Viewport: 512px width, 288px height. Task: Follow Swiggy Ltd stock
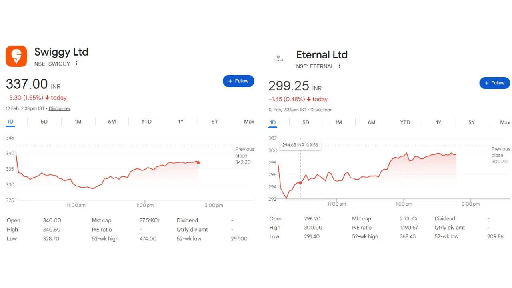(238, 81)
